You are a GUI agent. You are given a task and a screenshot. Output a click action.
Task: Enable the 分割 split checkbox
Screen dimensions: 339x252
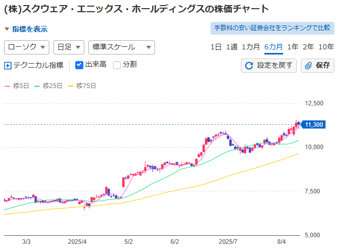117,65
